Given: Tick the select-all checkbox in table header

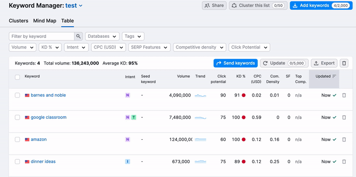Looking at the screenshot, I should click(17, 77).
